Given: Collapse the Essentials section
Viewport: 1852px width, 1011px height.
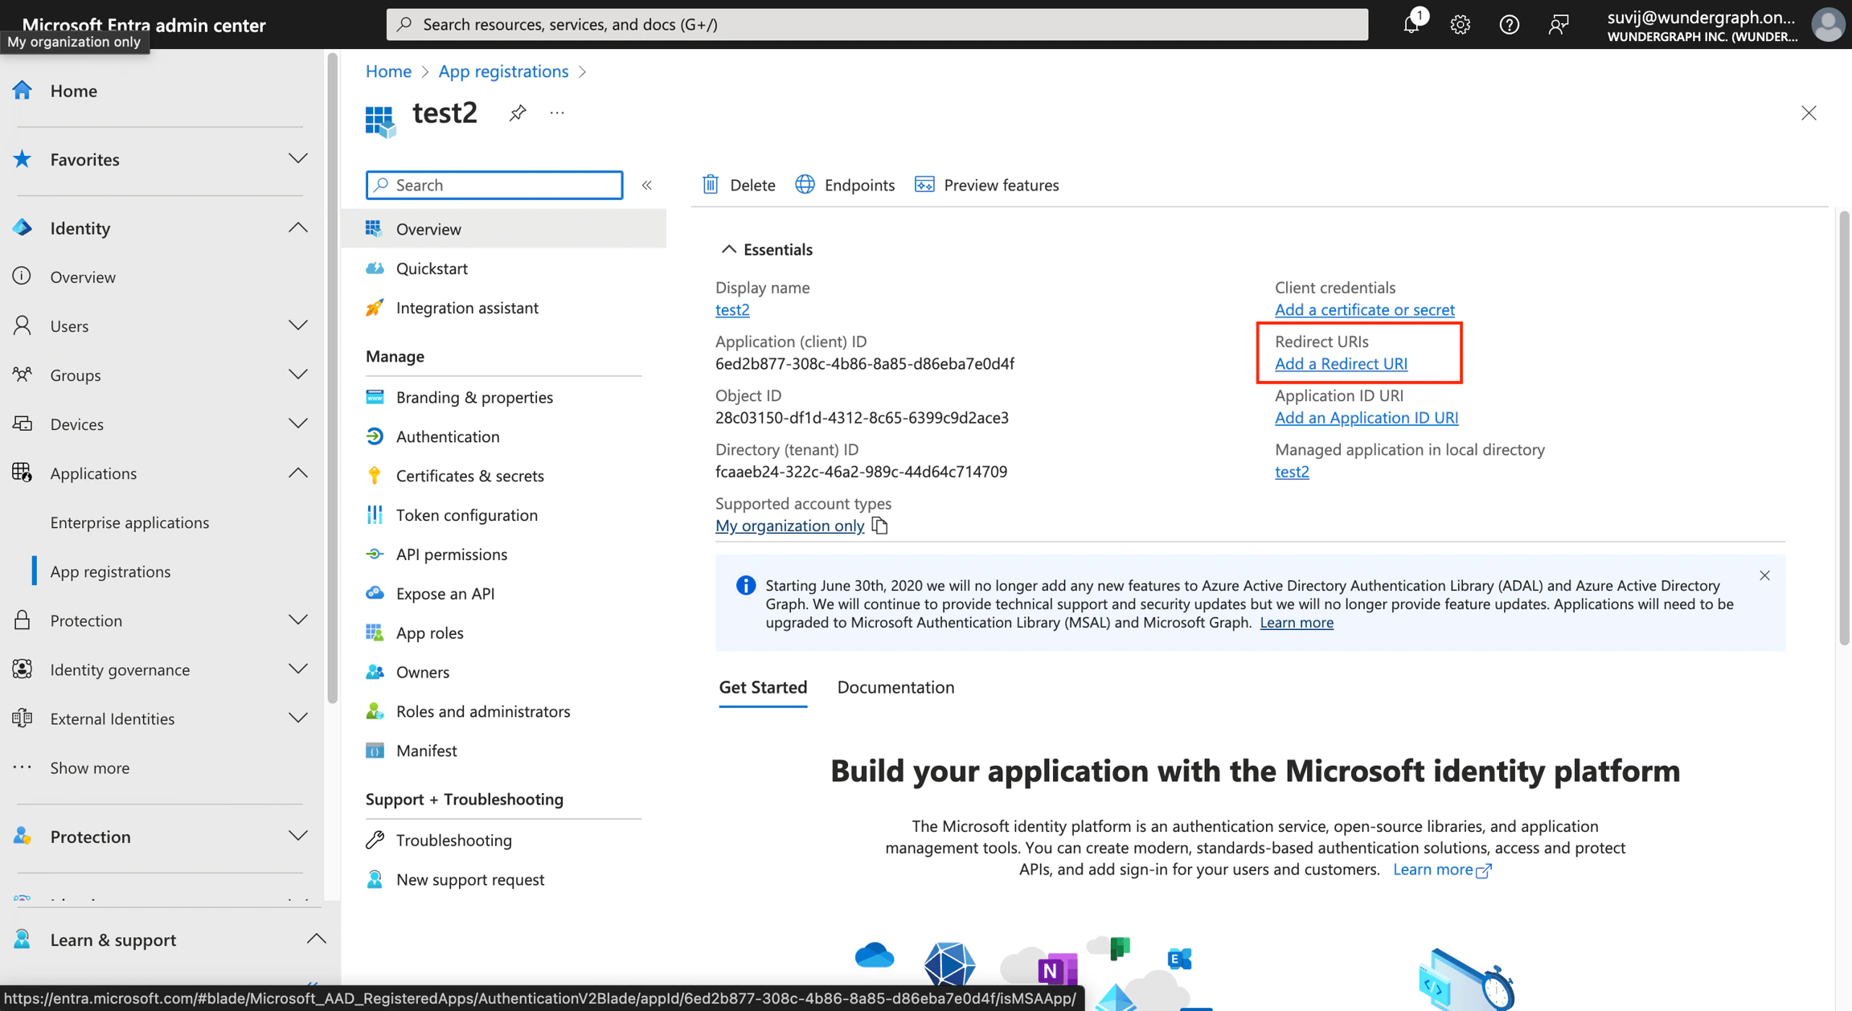Looking at the screenshot, I should (x=729, y=248).
